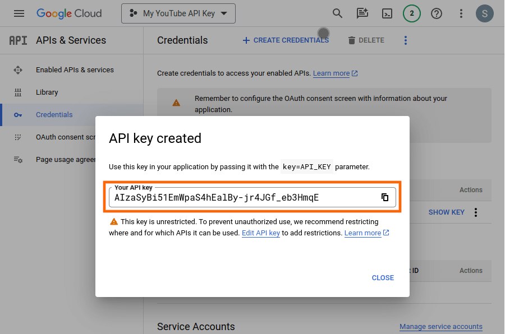Open the notifications badge showing 2
The width and height of the screenshot is (505, 334).
tap(412, 13)
